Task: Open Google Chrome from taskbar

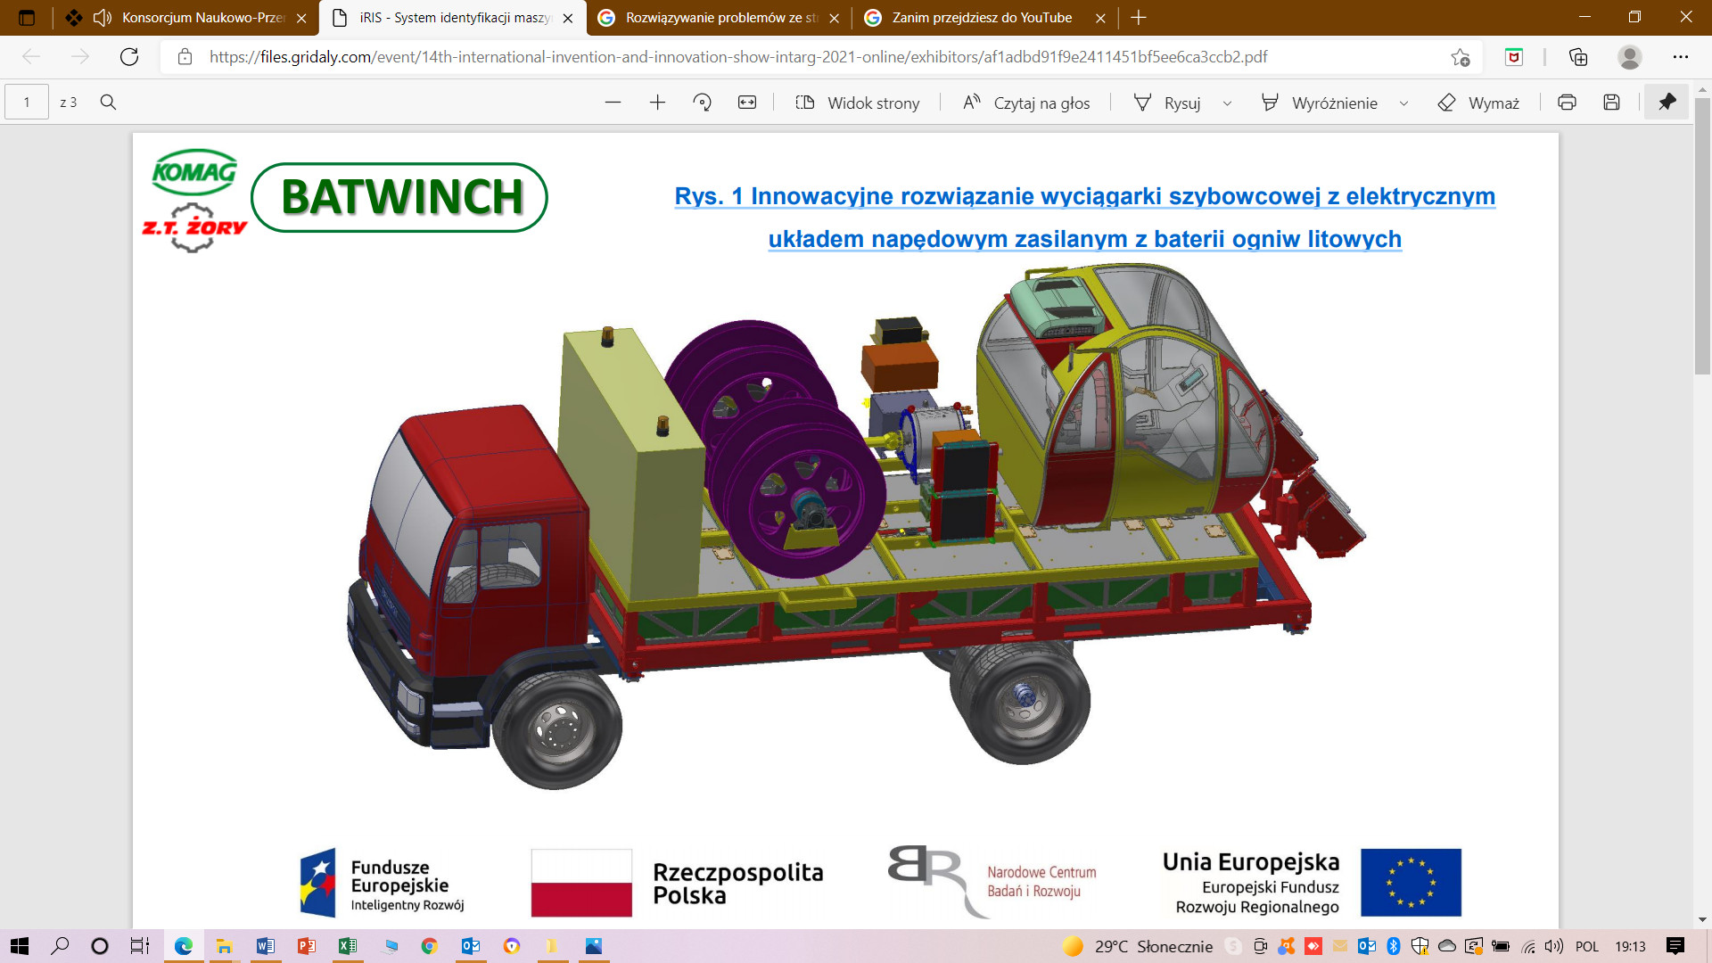Action: pyautogui.click(x=429, y=946)
